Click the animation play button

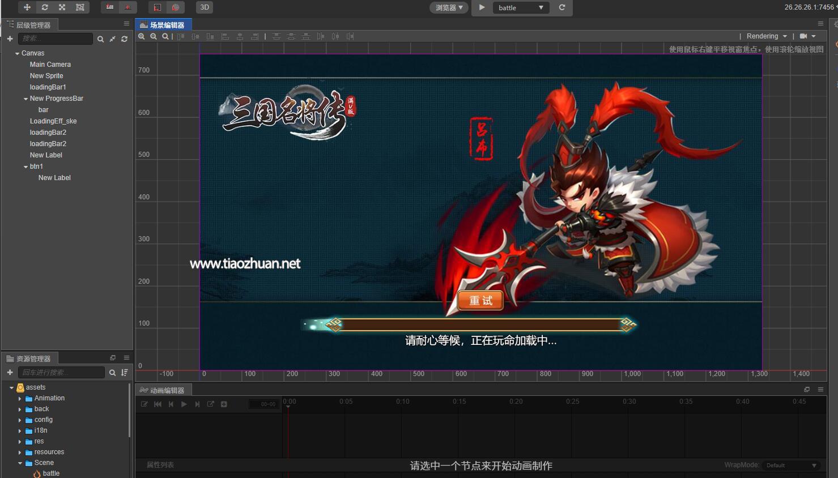tap(184, 404)
